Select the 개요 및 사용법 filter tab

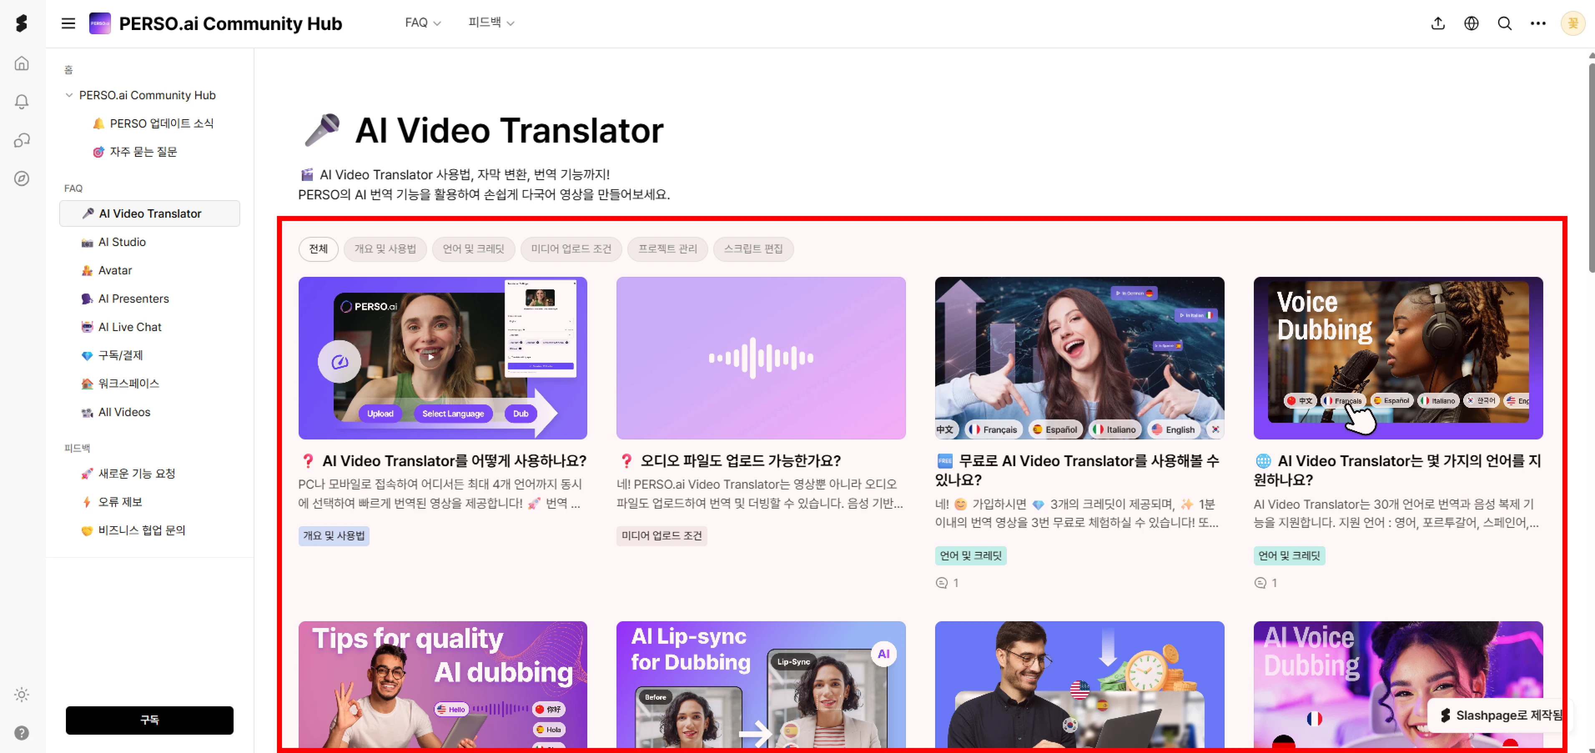[385, 249]
